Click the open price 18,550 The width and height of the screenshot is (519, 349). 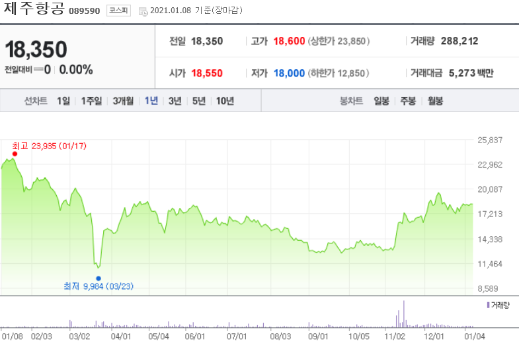207,73
